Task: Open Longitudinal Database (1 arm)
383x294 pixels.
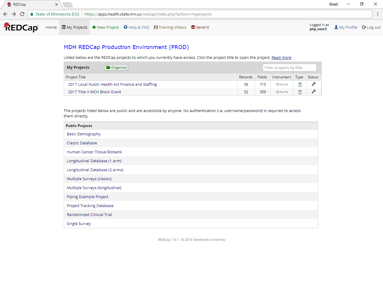Action: pos(94,161)
